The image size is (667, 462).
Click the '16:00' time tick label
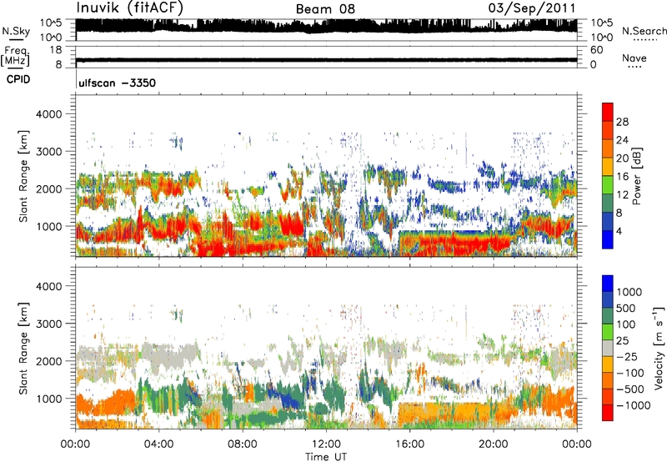(409, 444)
